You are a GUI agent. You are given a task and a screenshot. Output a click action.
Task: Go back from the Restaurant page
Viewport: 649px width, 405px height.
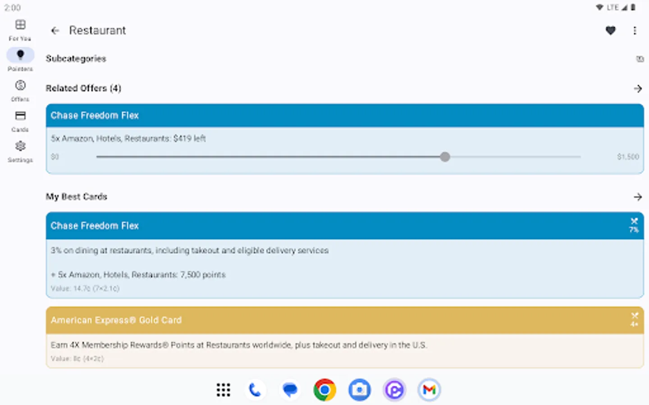(55, 31)
